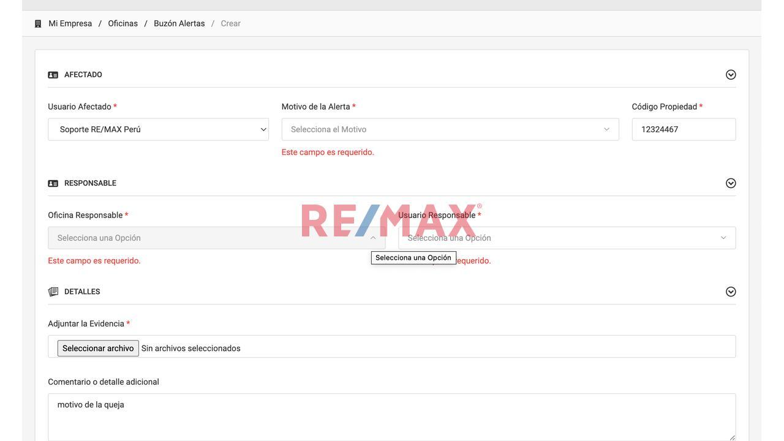
Task: Click the Usuario Afectado label
Action: coord(83,107)
